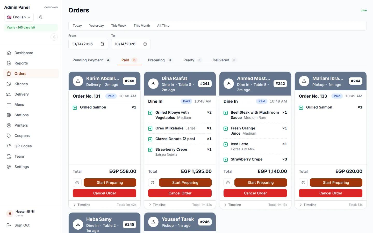This screenshot has width=373, height=233.
Task: Switch to the Delivered tab
Action: coord(224,60)
